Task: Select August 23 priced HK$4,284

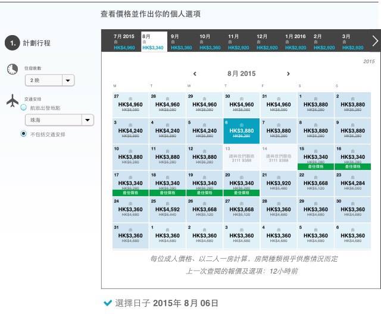Action: tap(352, 183)
